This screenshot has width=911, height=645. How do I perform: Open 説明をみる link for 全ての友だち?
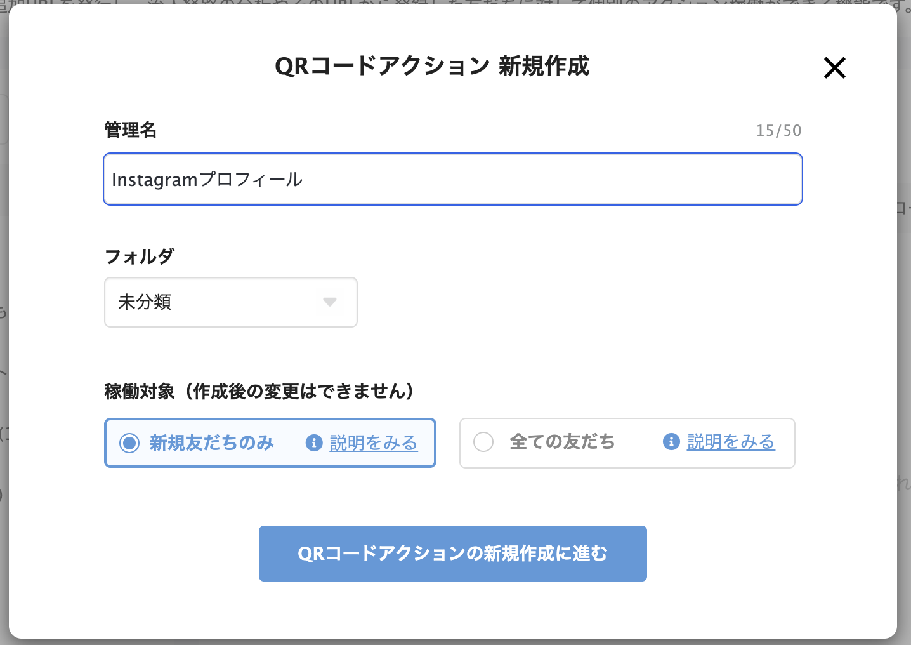[731, 442]
